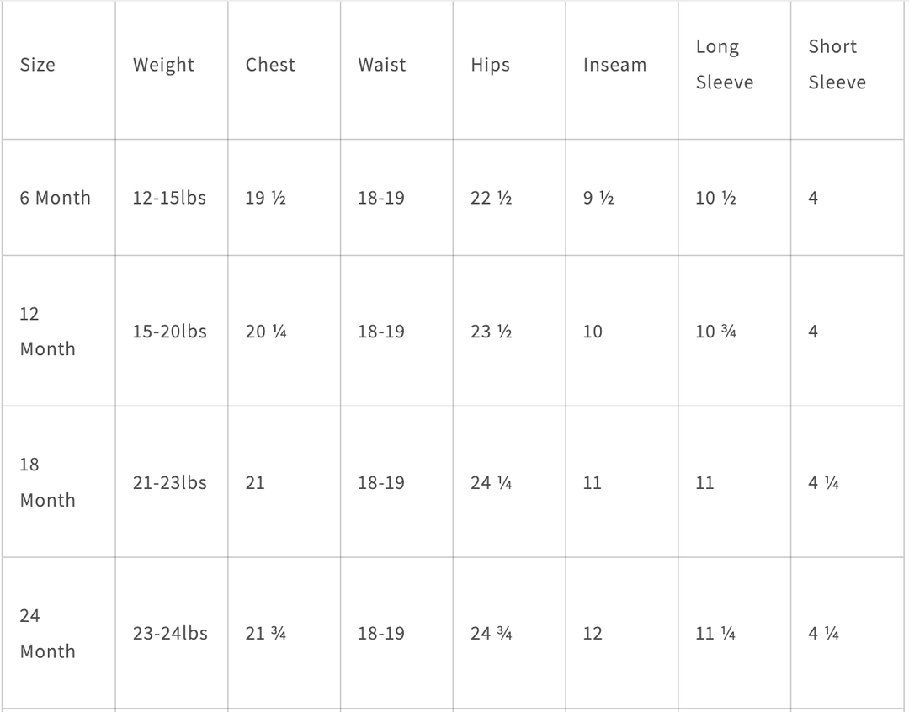Select the 23-24lbs weight cell
This screenshot has height=712, width=909.
[x=169, y=633]
